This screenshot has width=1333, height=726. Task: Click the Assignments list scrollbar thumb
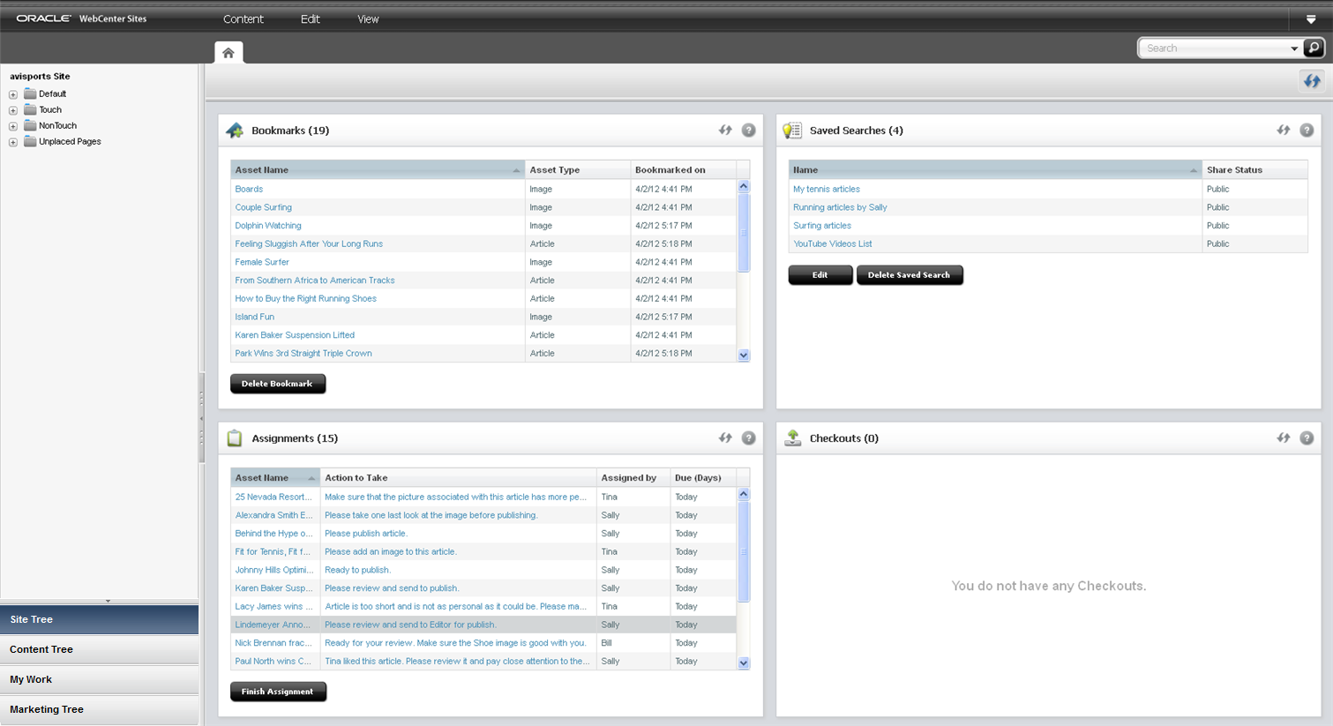(743, 551)
